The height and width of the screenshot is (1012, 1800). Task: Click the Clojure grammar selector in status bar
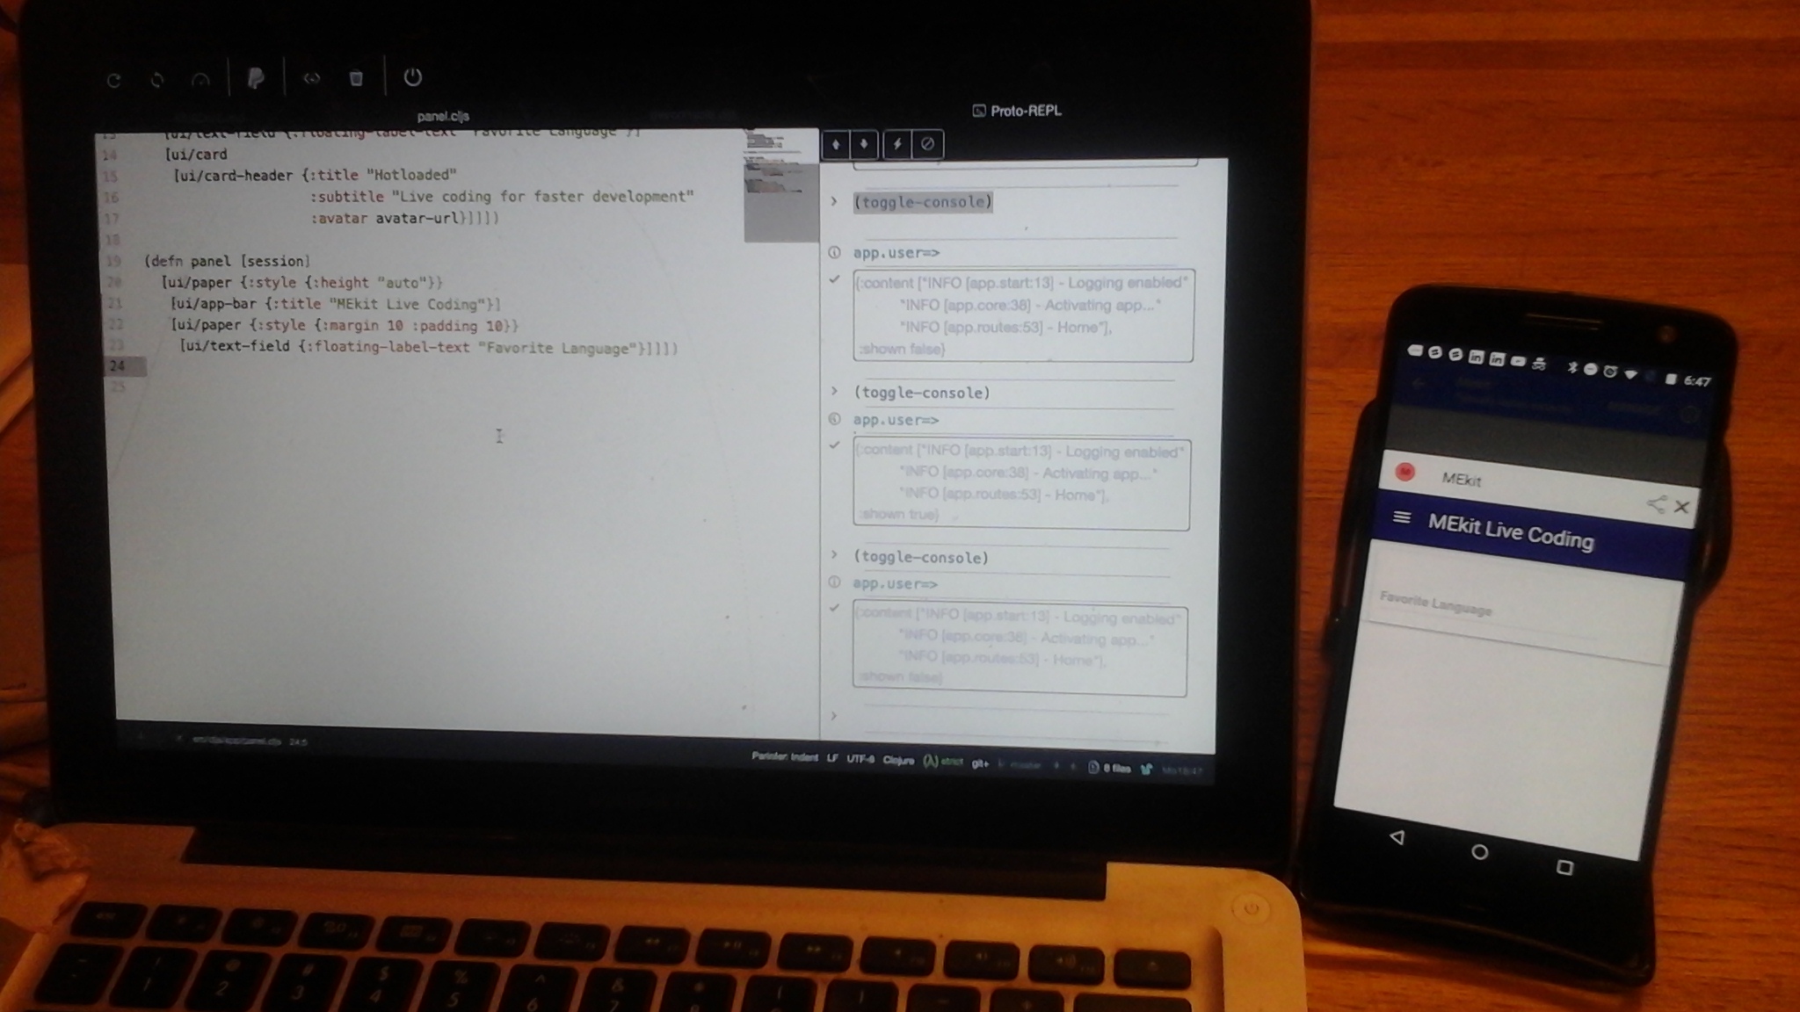tap(898, 760)
